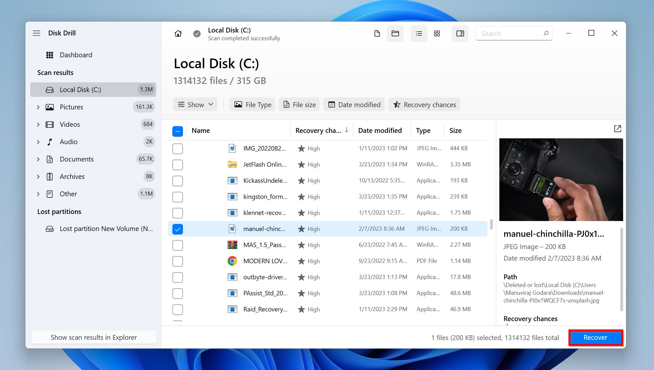
Task: Click Show scan results in Explorer
Action: [x=94, y=337]
